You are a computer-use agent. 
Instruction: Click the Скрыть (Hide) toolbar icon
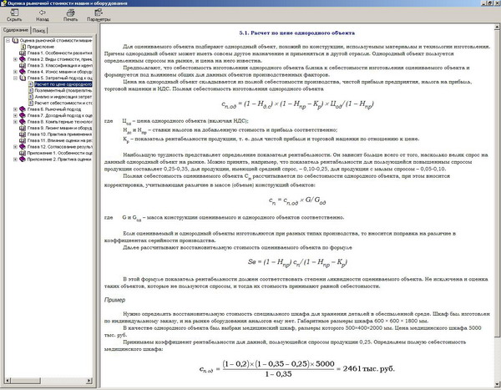(14, 13)
